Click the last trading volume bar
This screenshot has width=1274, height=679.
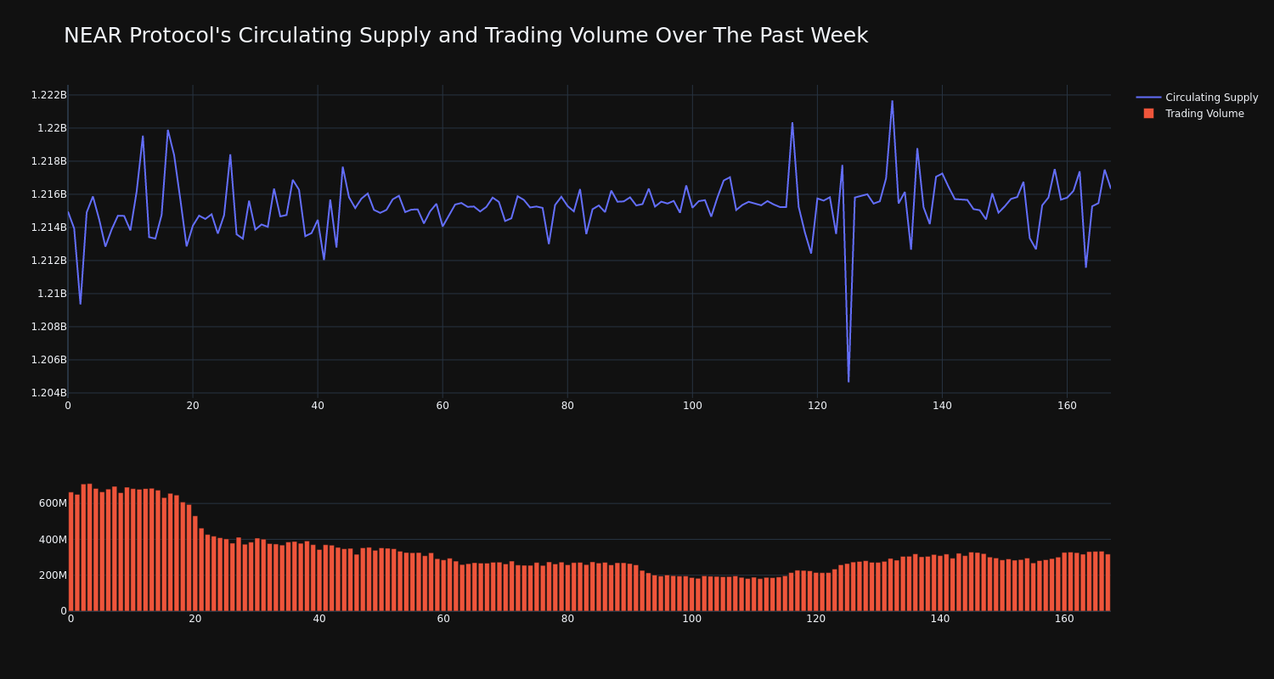coord(1108,582)
